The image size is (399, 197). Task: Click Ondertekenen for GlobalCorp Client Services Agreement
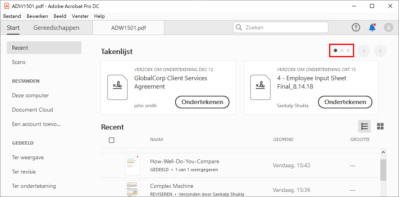(x=202, y=102)
